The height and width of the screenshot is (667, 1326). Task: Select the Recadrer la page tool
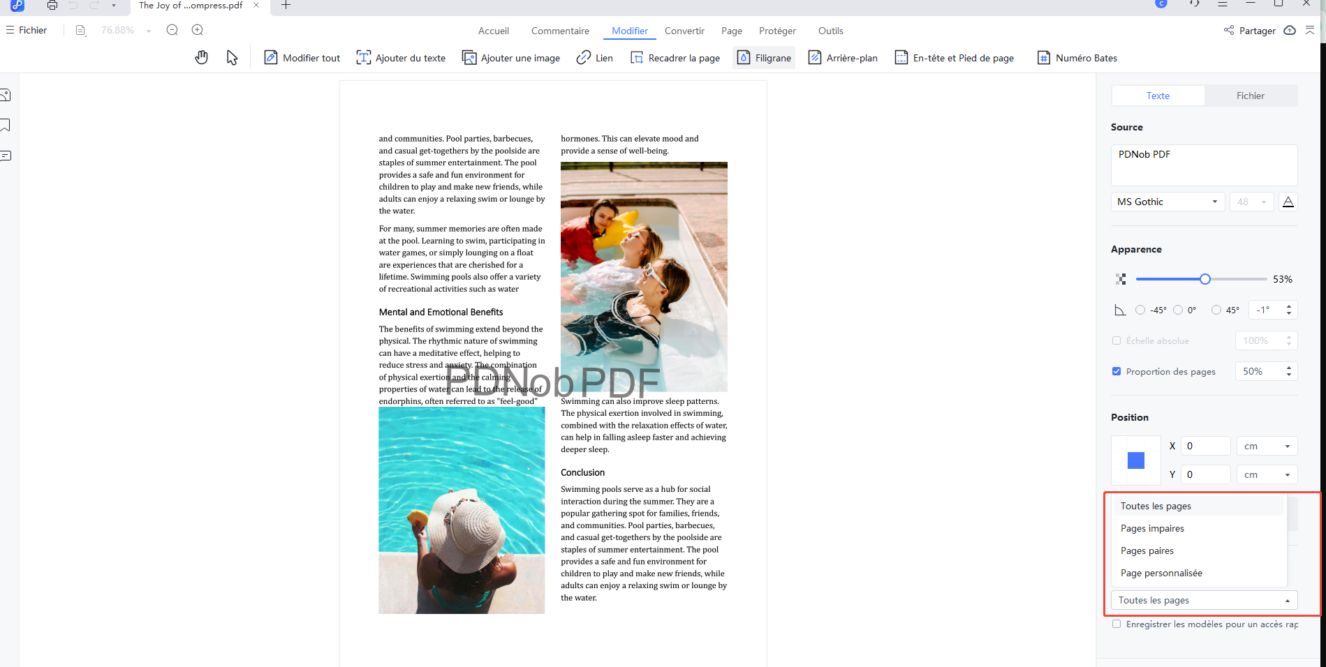point(675,57)
